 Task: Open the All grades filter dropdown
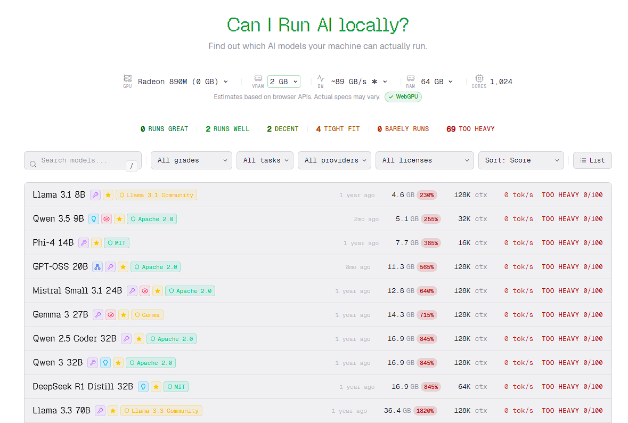click(x=191, y=160)
